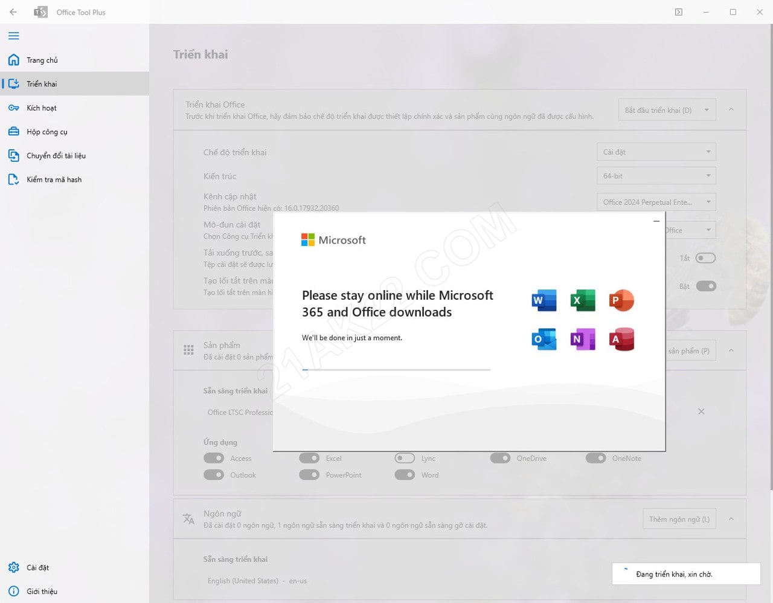Collapse the Ngôn ngữ section
The image size is (773, 603).
[731, 519]
